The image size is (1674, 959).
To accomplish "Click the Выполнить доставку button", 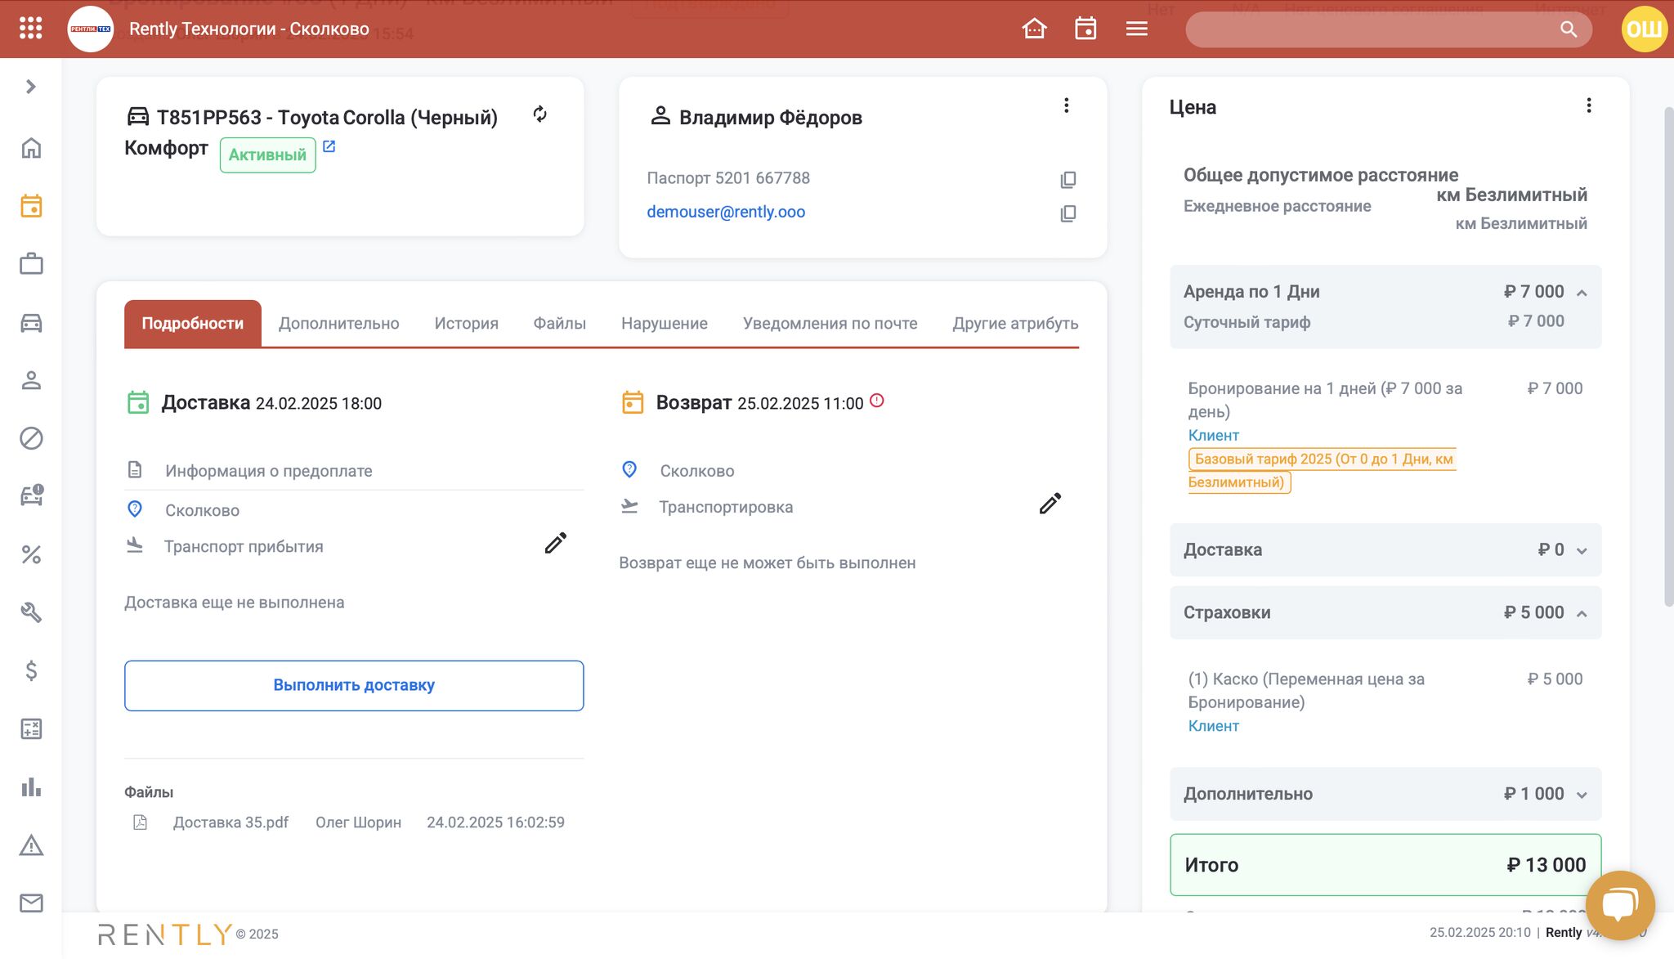I will click(354, 685).
